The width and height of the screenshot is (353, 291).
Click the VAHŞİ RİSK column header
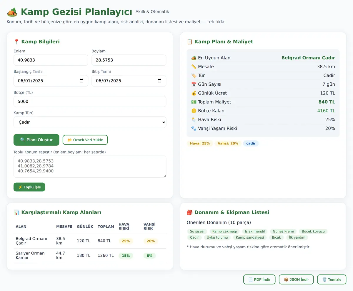click(x=149, y=227)
